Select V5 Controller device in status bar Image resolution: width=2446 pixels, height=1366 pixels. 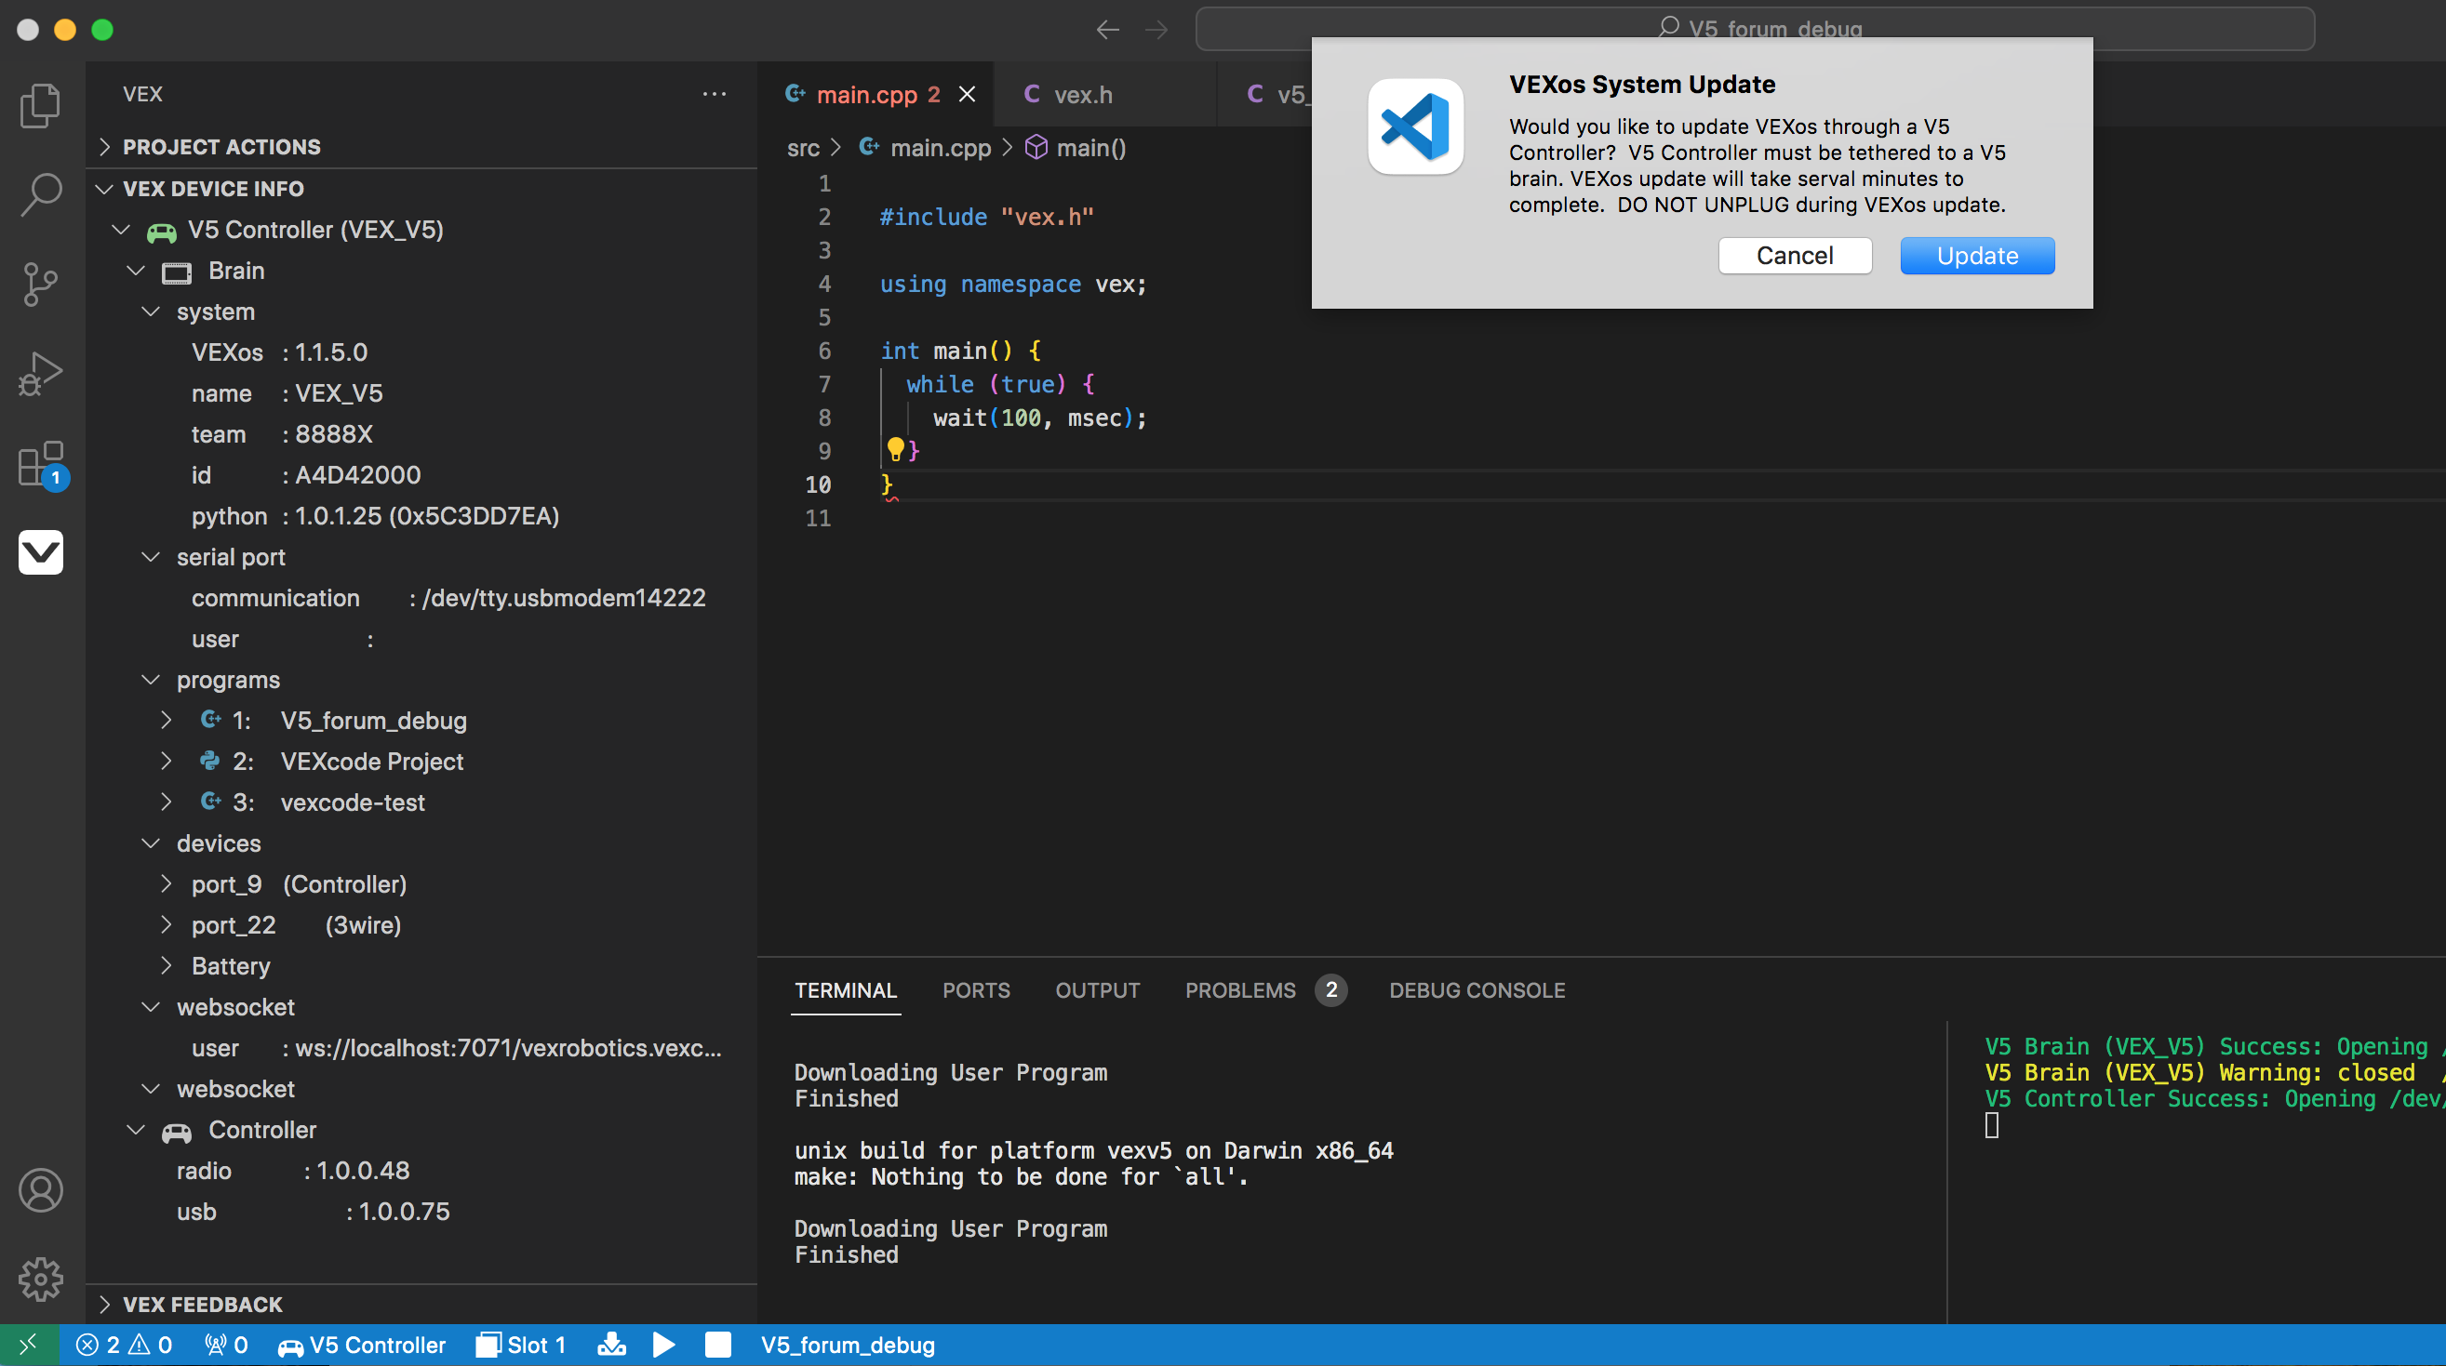(x=361, y=1346)
